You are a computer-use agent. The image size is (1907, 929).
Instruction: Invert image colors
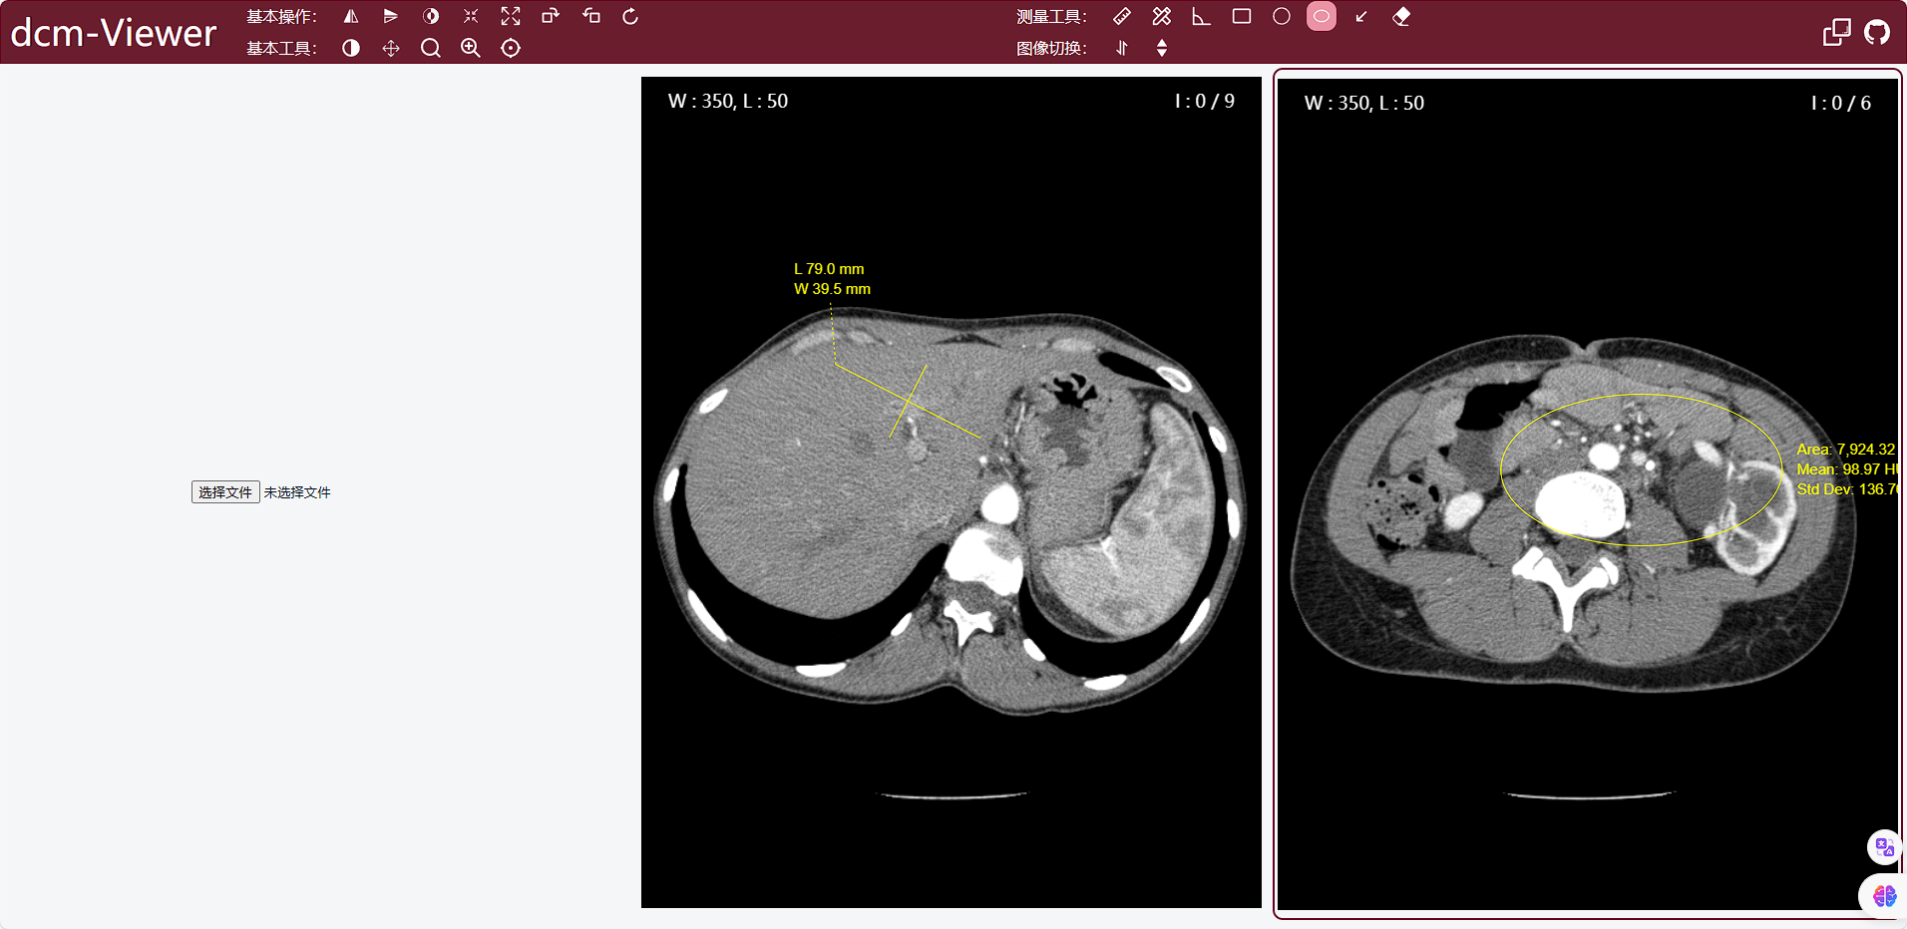click(x=431, y=16)
